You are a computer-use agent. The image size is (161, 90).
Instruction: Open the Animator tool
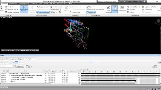131,9
